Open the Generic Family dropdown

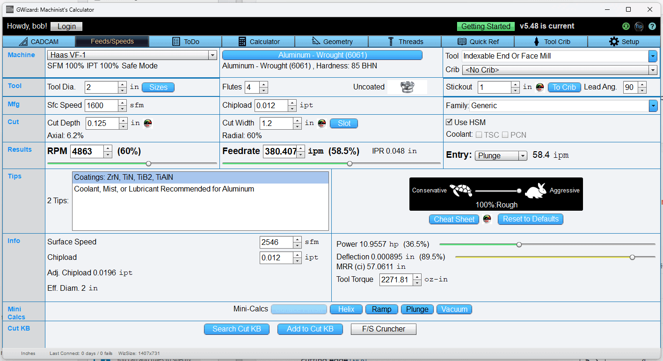pyautogui.click(x=653, y=105)
